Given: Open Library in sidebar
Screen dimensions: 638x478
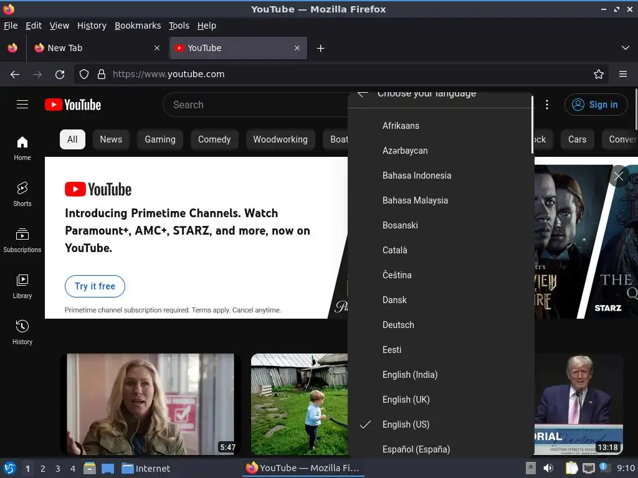Looking at the screenshot, I should pos(22,286).
